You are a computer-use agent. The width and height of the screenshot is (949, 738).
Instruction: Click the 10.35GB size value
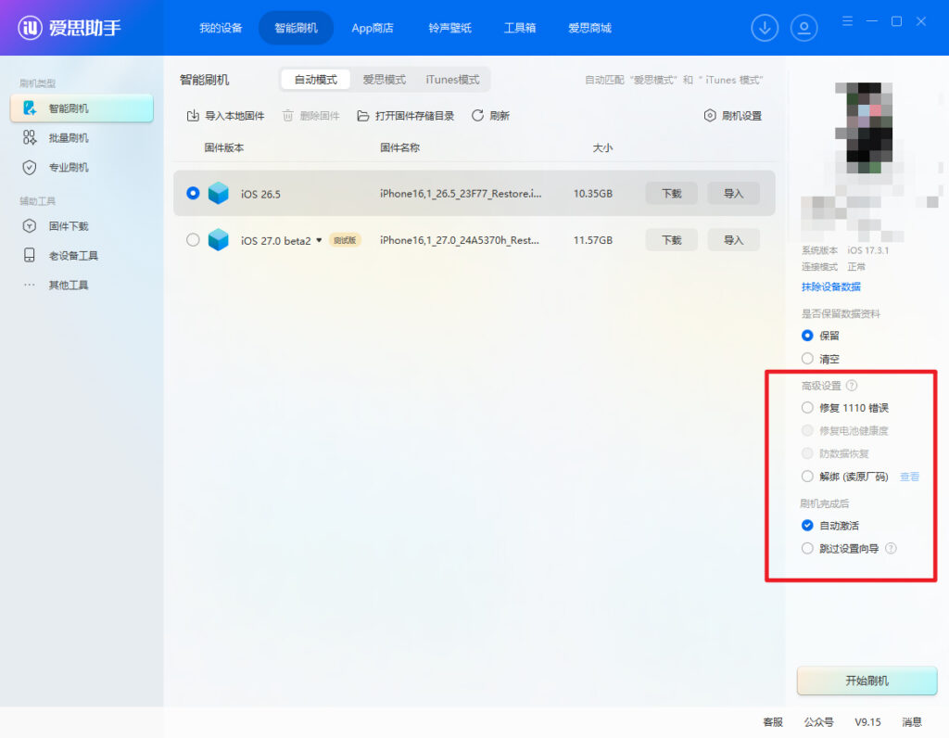[592, 193]
